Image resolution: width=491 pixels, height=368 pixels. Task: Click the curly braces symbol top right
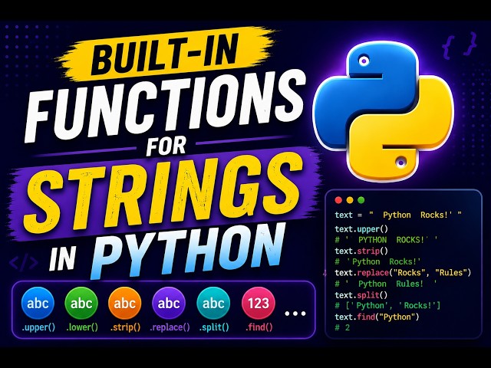pyautogui.click(x=460, y=45)
